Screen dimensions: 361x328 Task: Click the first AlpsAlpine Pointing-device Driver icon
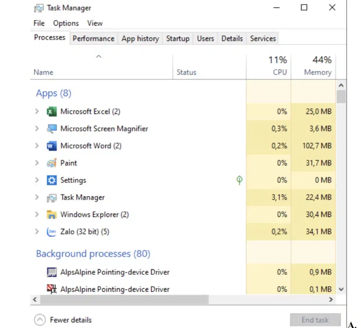click(x=51, y=272)
